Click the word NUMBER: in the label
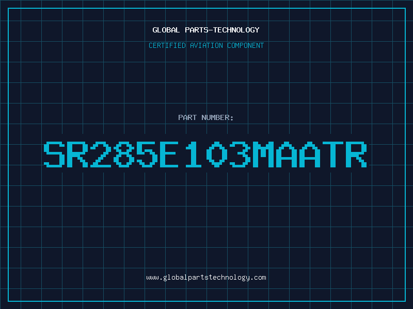Image resolution: width=413 pixels, height=309 pixels. pos(217,117)
